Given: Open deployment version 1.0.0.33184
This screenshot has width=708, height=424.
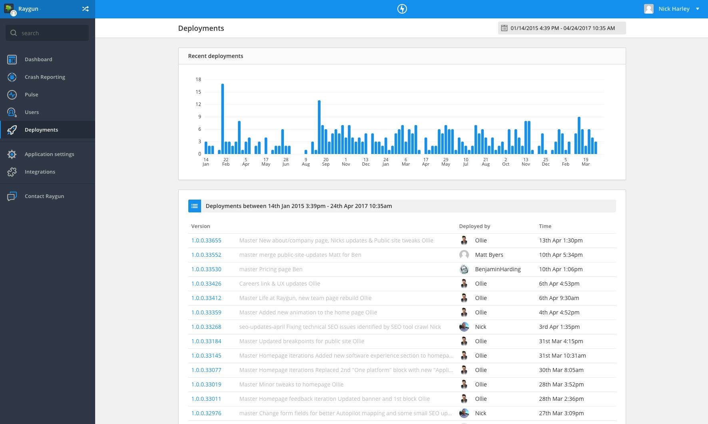Looking at the screenshot, I should coord(206,341).
